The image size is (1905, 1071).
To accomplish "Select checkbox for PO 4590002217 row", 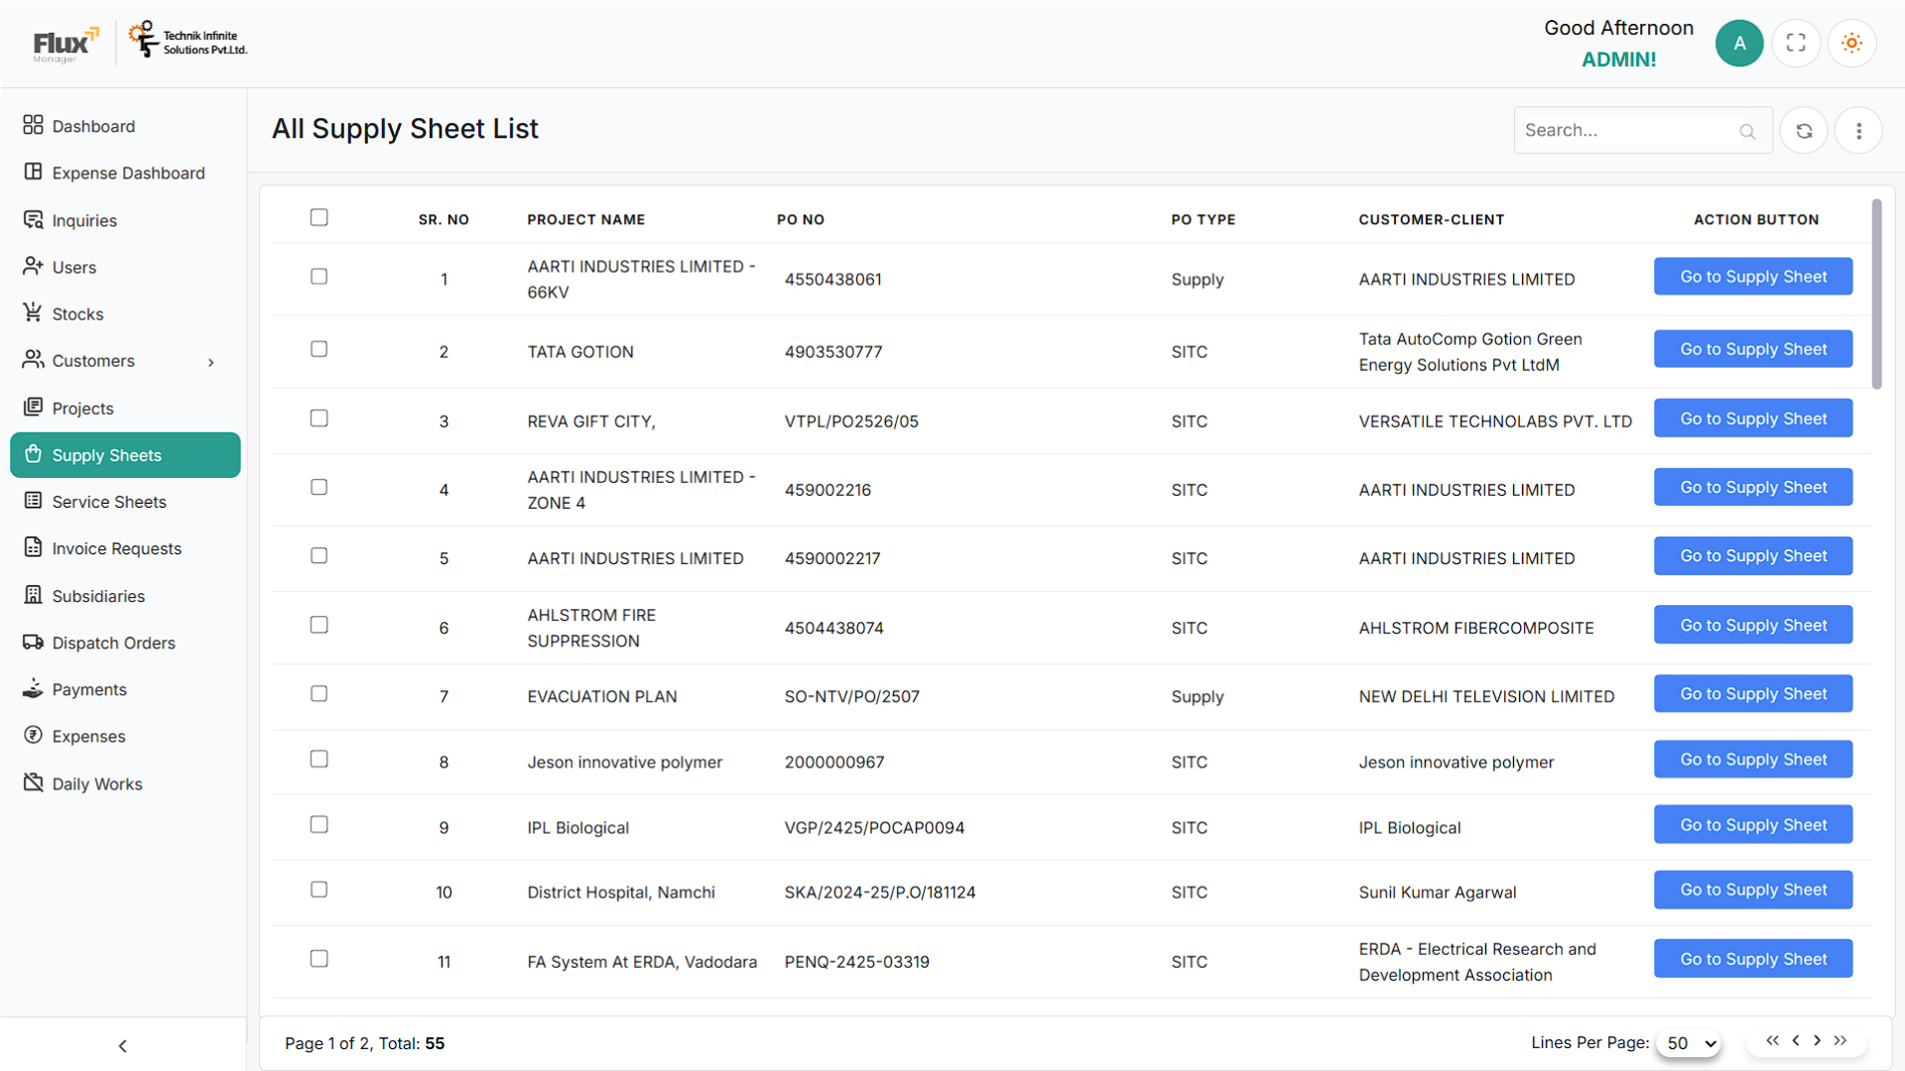I will tap(318, 555).
